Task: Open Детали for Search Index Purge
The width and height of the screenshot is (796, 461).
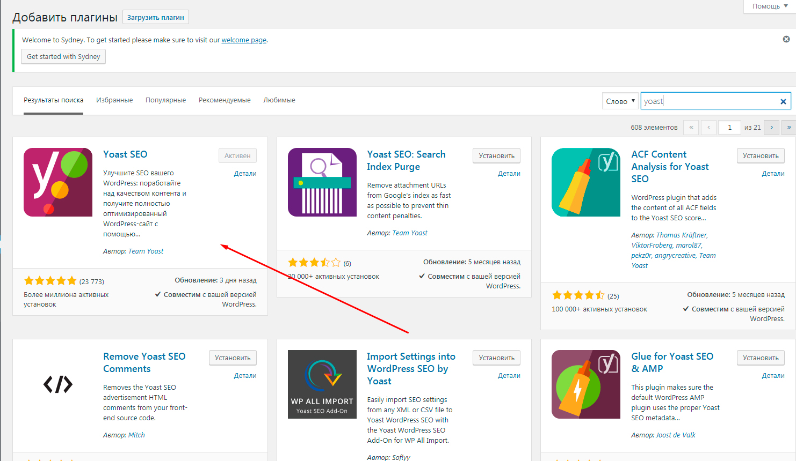Action: click(x=509, y=173)
